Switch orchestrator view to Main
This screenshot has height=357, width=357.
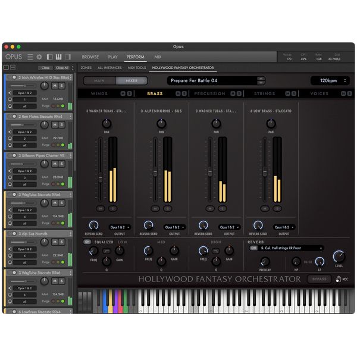(99, 80)
